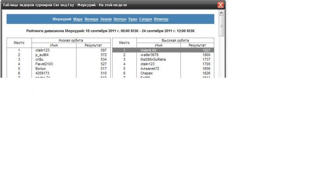
Task: Select player AAsanek72 row
Action: coord(163,69)
